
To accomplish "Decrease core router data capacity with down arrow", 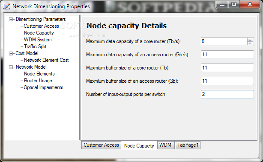I will point(250,43).
